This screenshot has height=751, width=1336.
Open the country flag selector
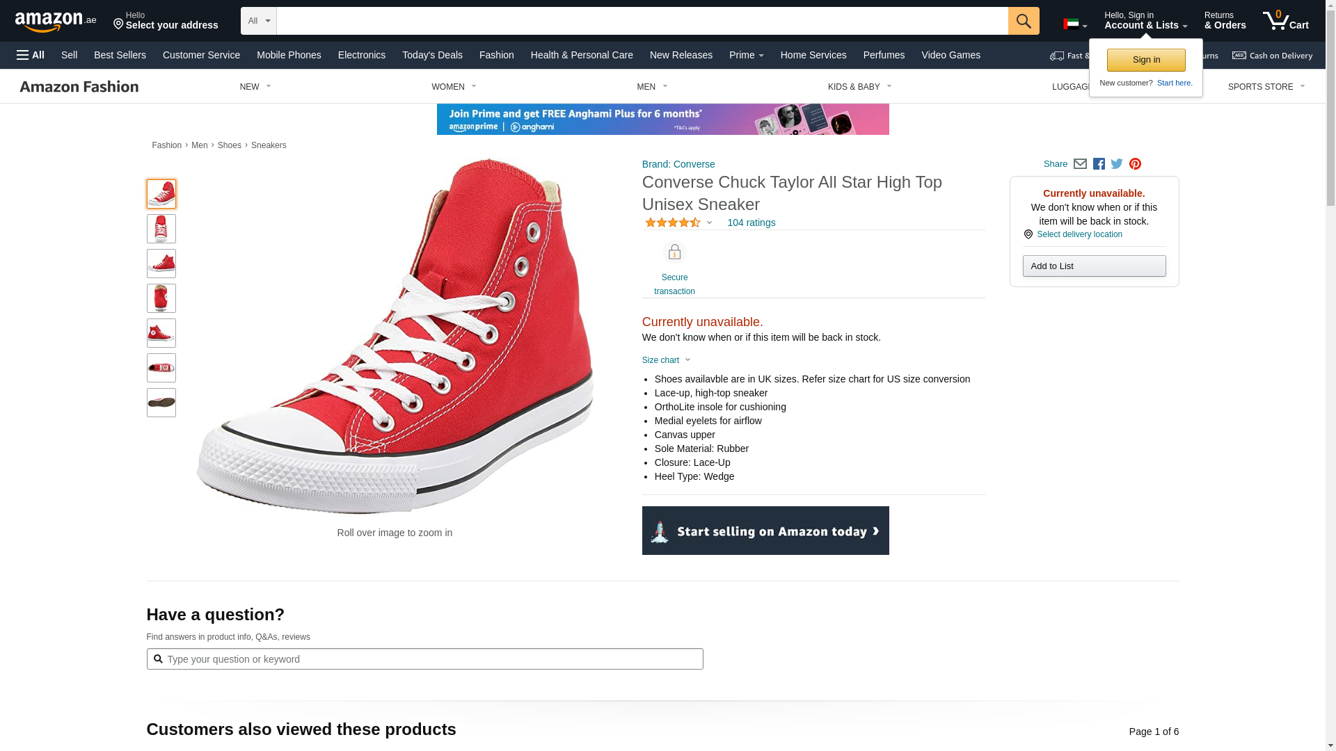point(1075,24)
